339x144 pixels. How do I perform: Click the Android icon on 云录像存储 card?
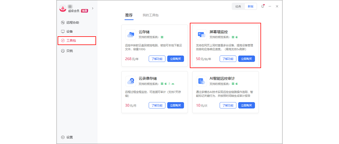173,84
